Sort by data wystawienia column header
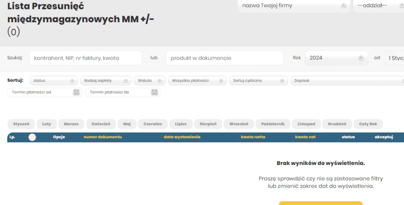The image size is (404, 205). [x=182, y=137]
